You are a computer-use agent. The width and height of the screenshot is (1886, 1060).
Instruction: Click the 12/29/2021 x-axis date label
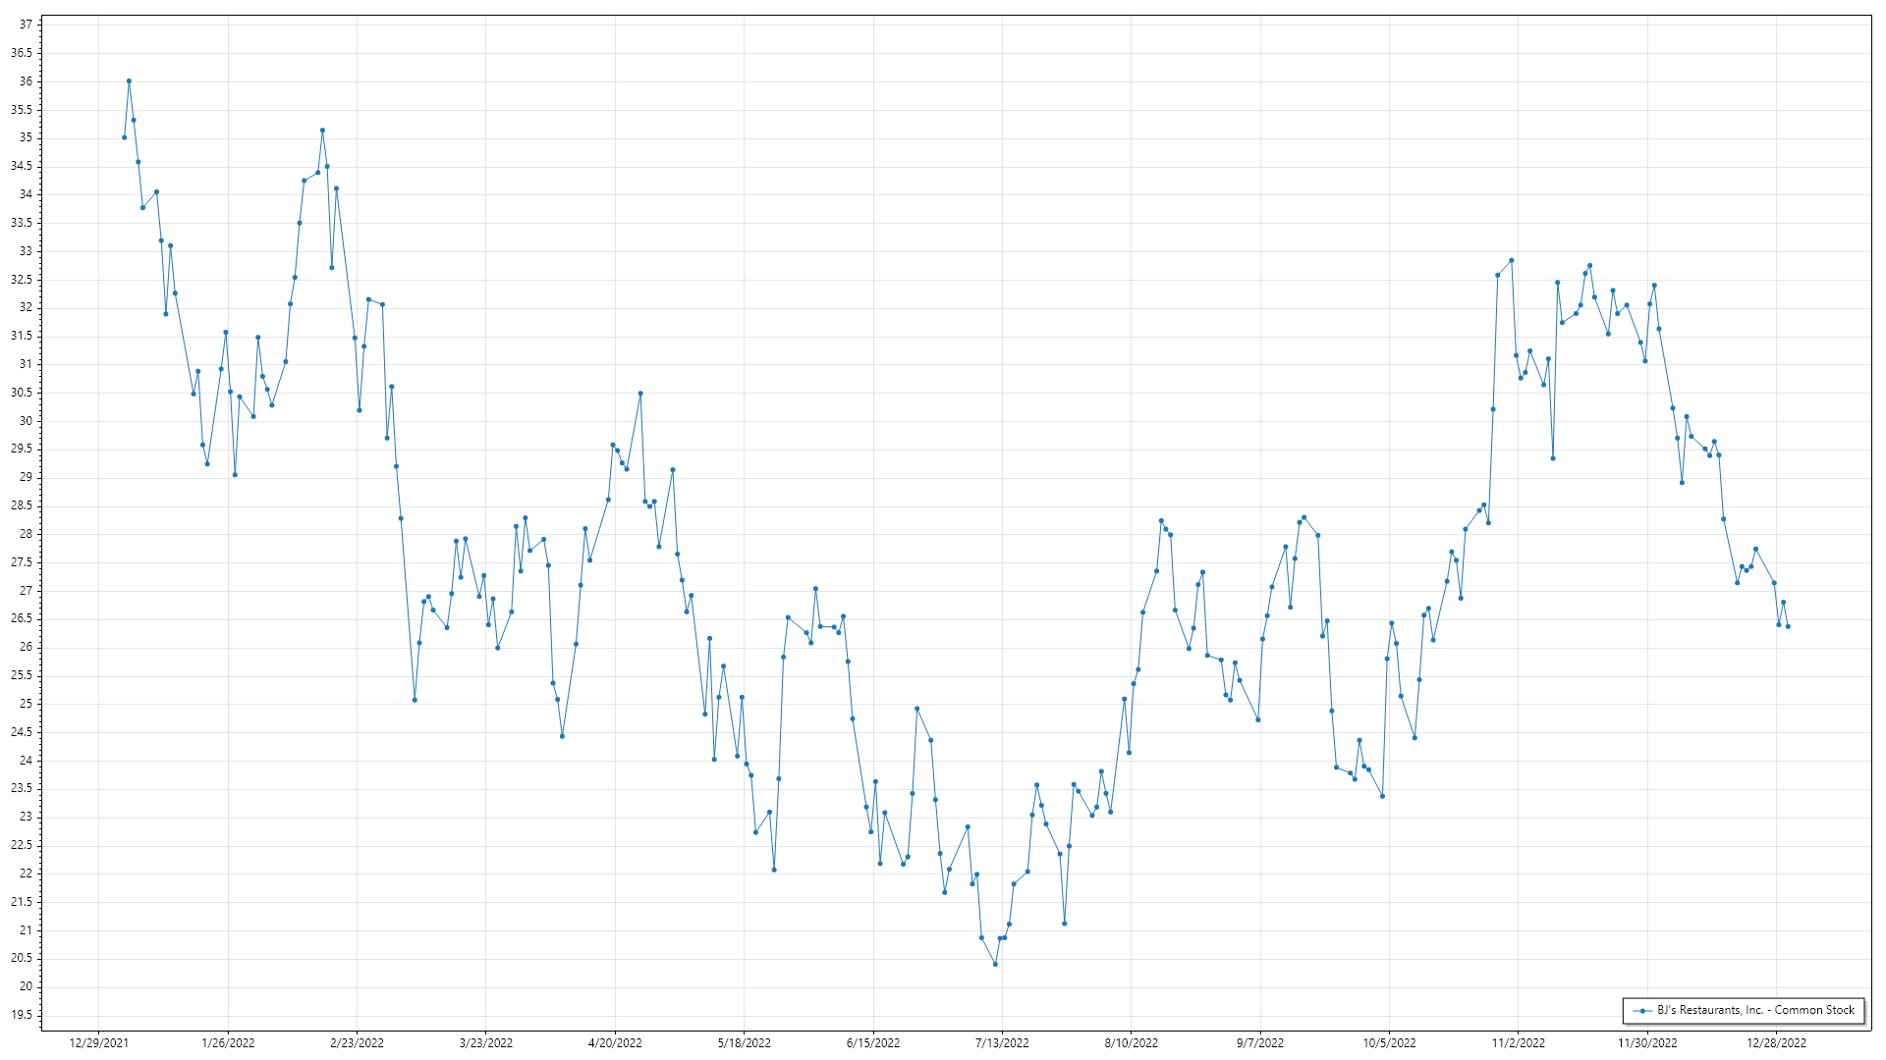[x=98, y=1042]
